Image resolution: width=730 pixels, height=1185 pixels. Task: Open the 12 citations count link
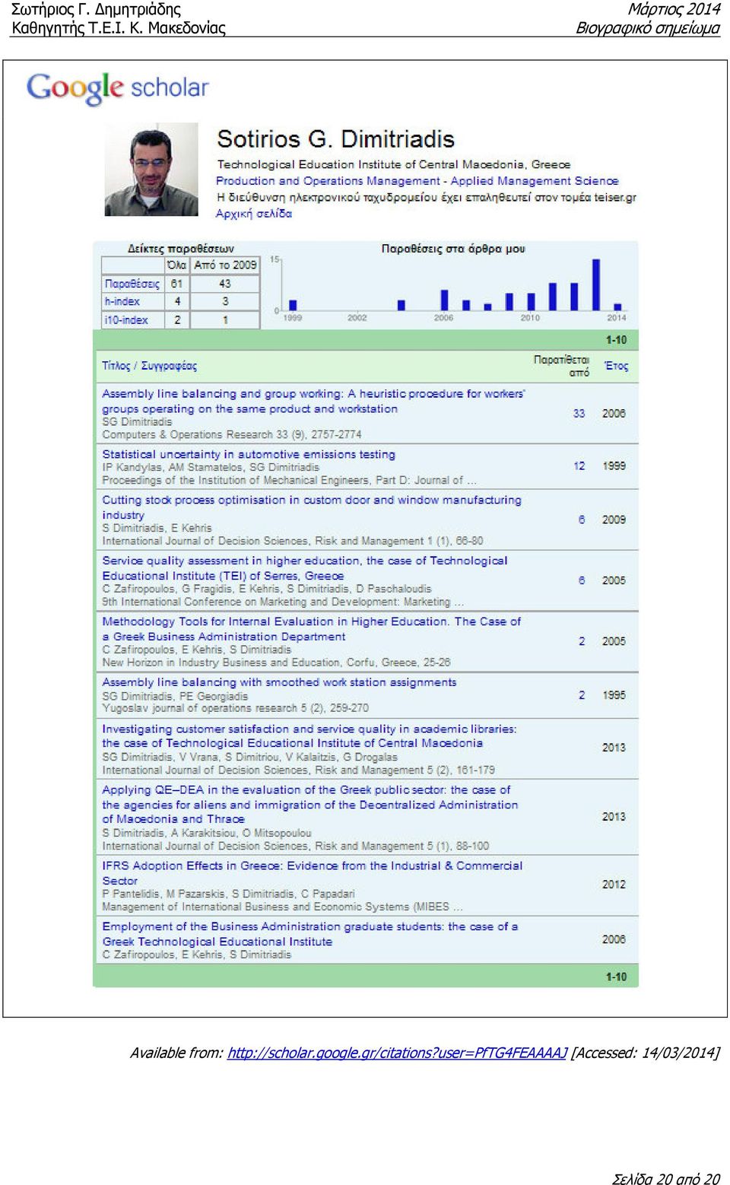click(579, 465)
